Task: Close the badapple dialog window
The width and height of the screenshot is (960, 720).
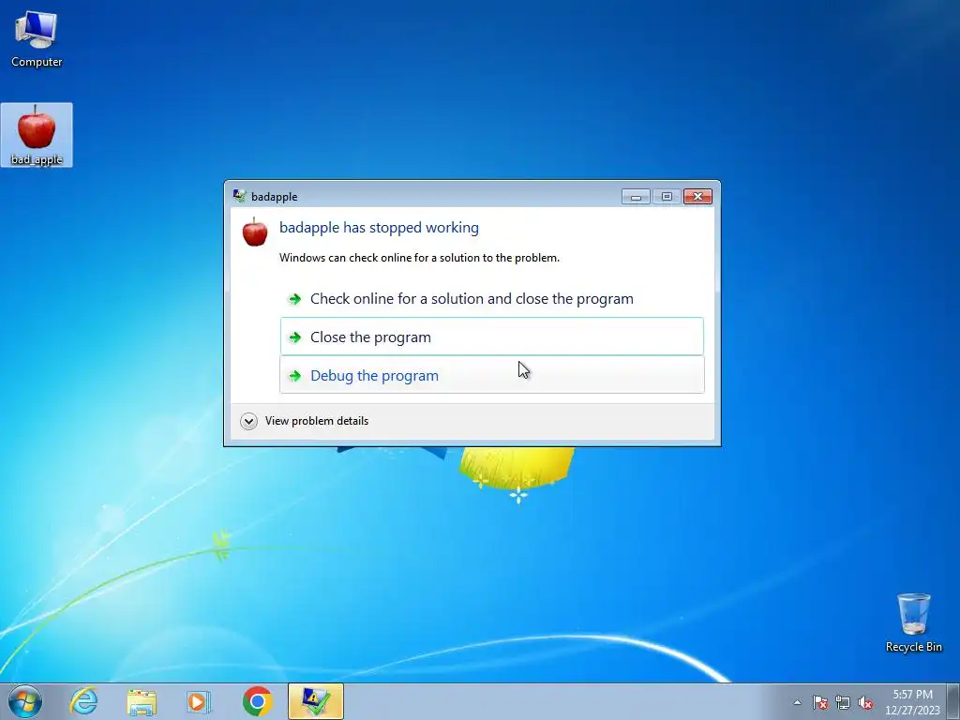Action: point(697,197)
